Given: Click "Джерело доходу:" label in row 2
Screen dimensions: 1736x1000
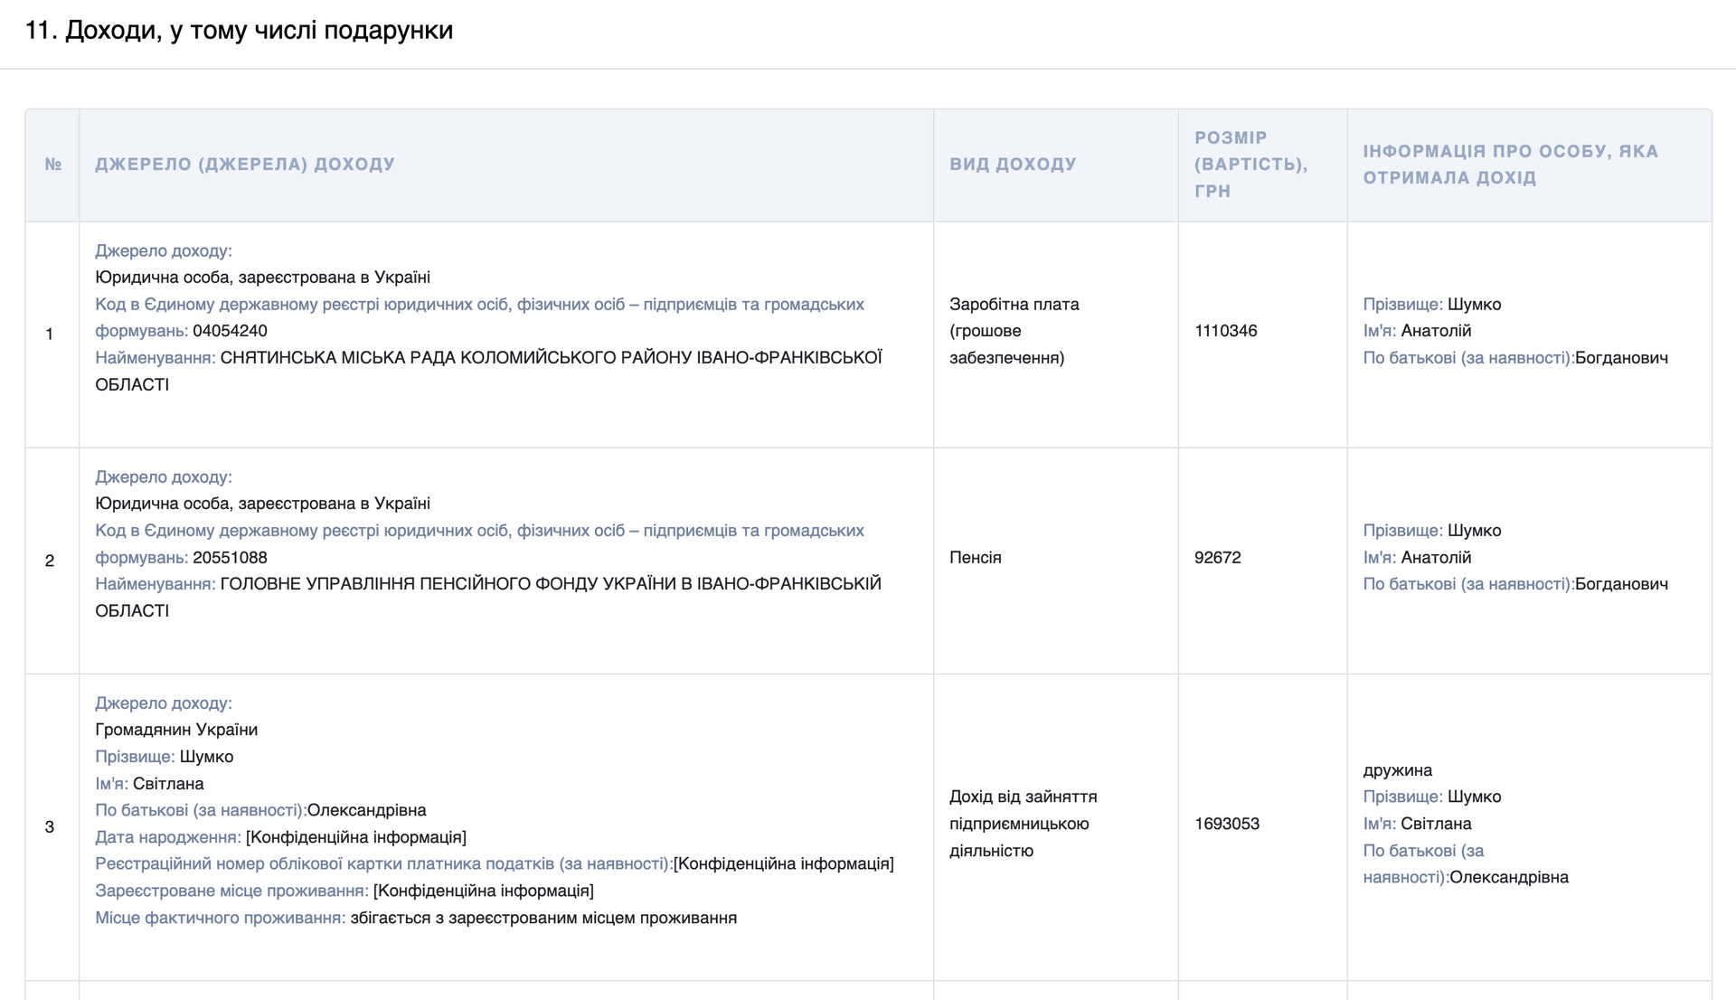Looking at the screenshot, I should click(164, 477).
